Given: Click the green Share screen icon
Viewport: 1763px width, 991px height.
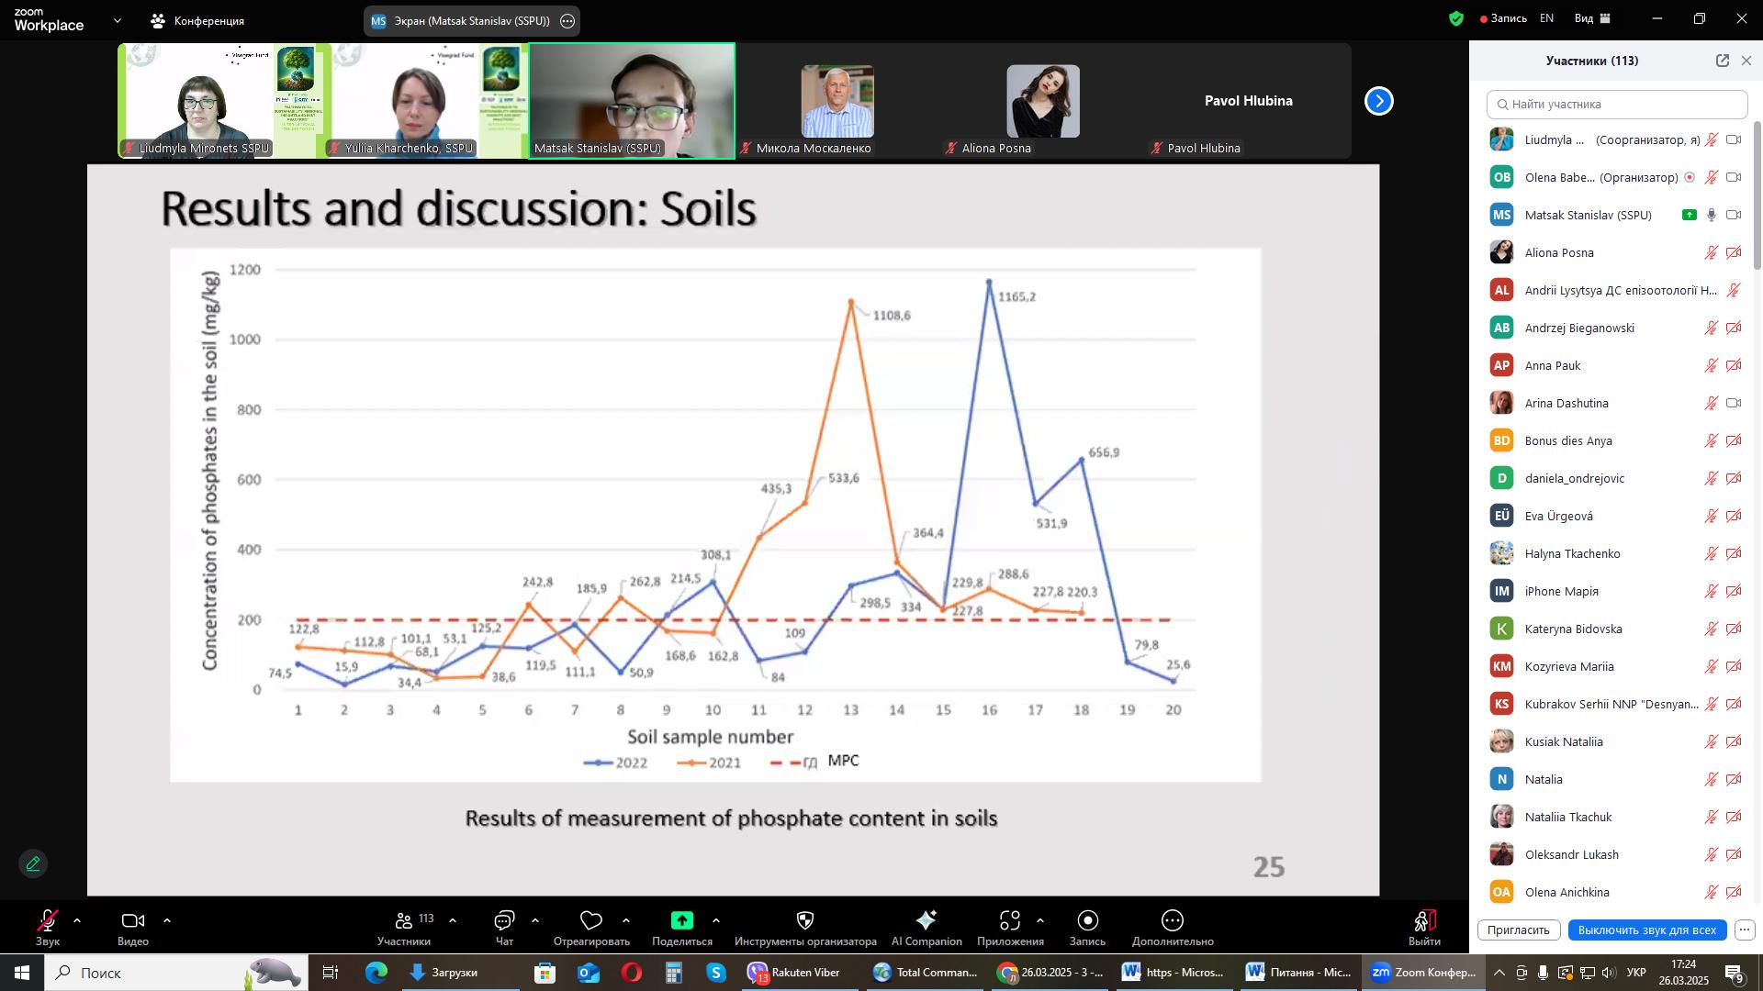Looking at the screenshot, I should click(x=681, y=921).
